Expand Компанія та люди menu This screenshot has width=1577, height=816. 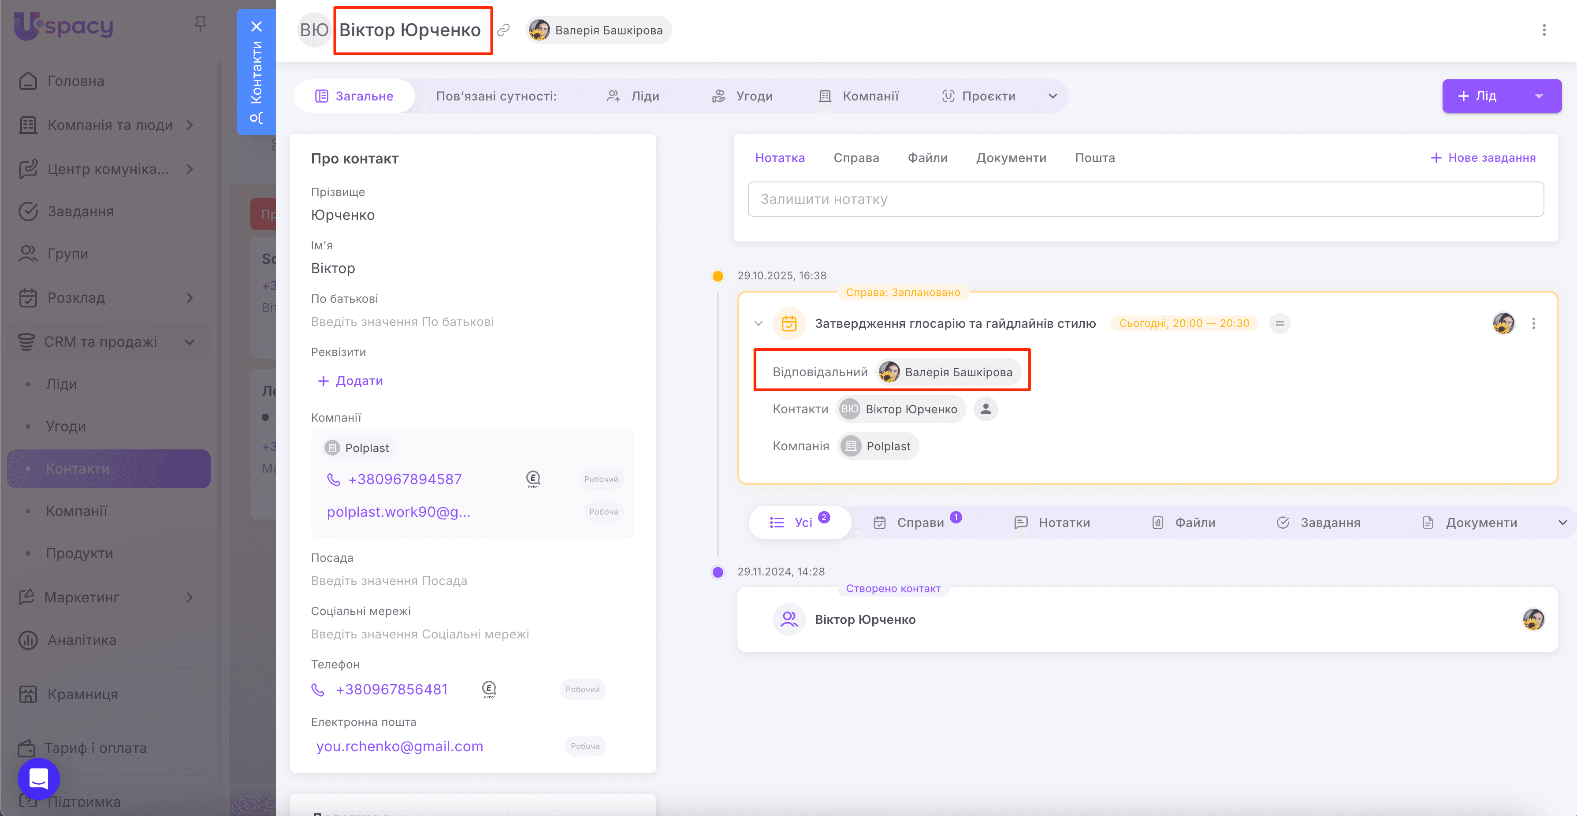[x=190, y=125]
